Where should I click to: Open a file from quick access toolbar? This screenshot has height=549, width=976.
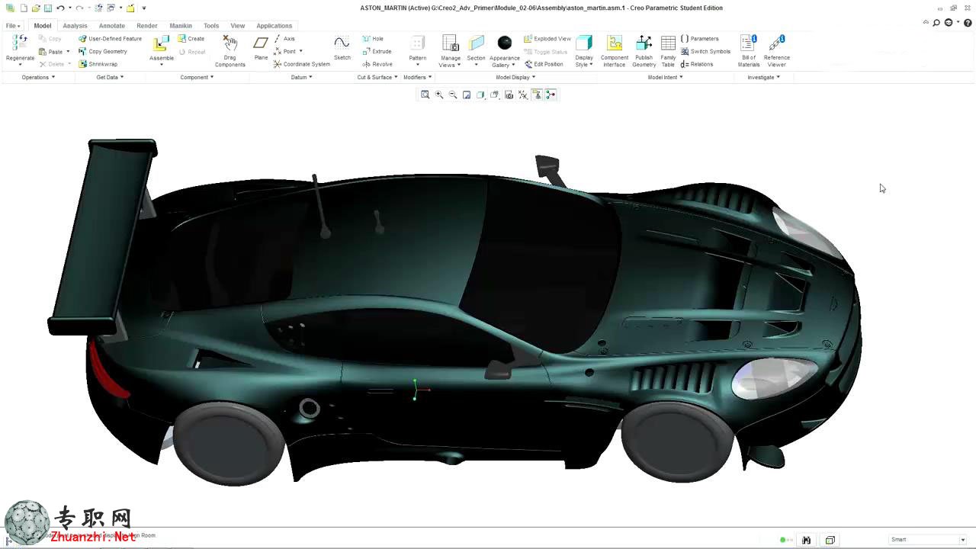36,8
